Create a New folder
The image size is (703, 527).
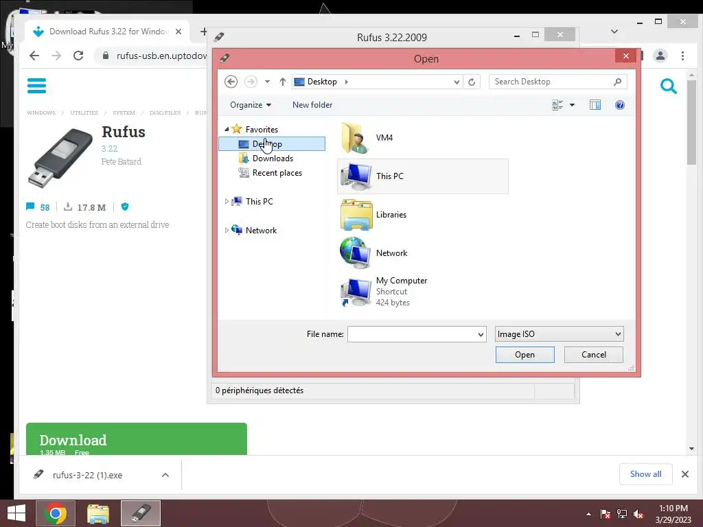click(x=312, y=105)
